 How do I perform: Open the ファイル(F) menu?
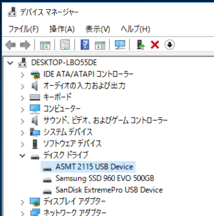click(x=24, y=29)
